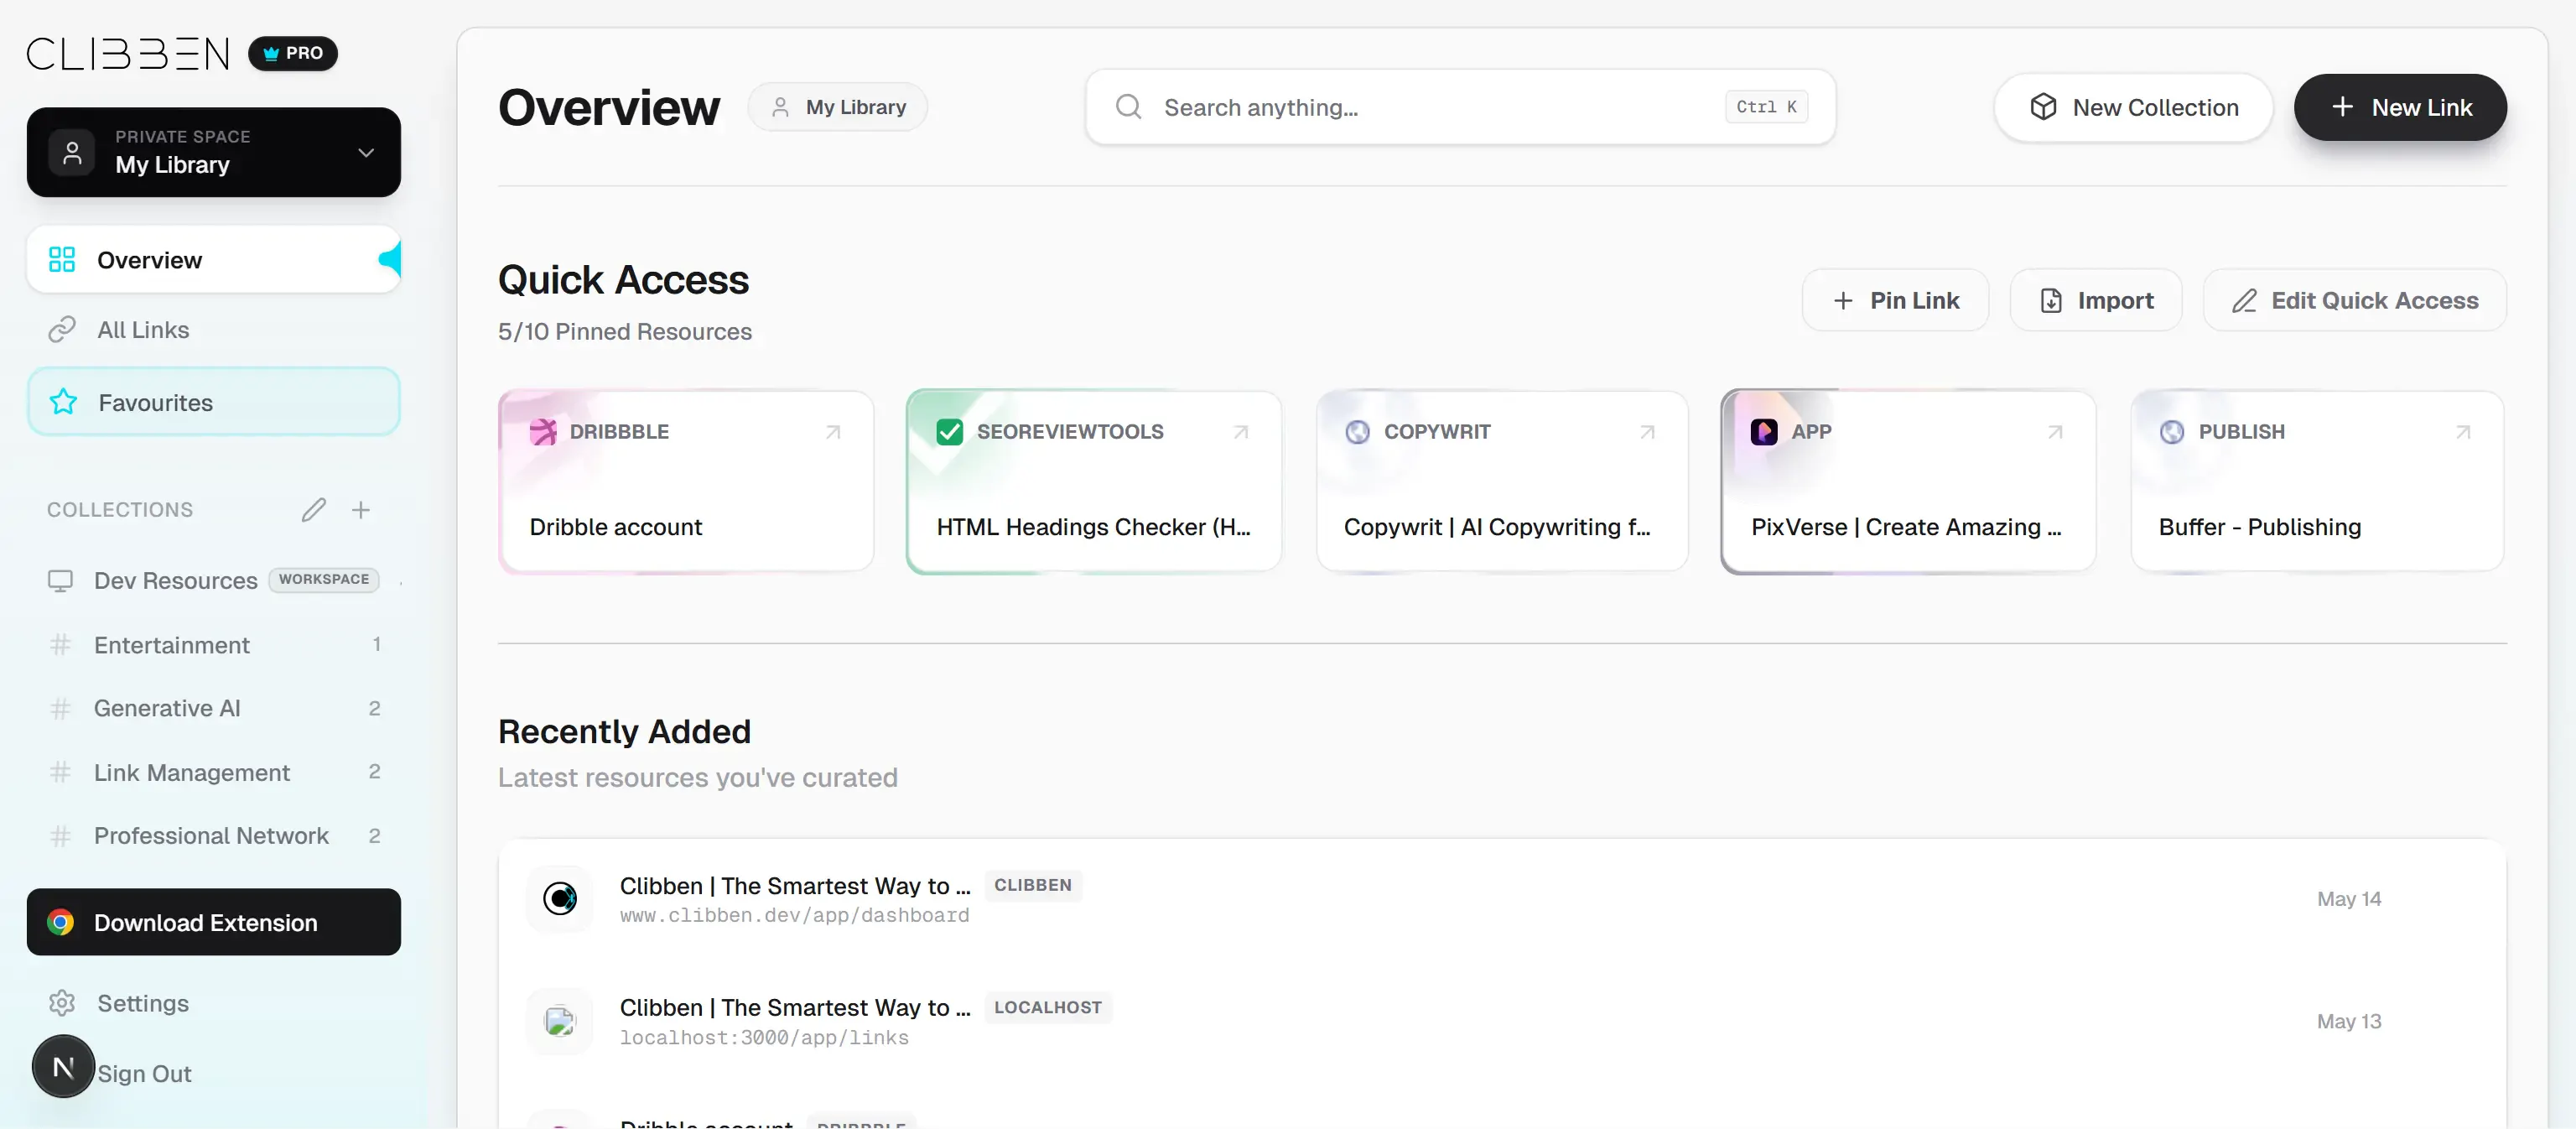Click the Clibben logo
This screenshot has height=1129, width=2576.
click(x=128, y=53)
